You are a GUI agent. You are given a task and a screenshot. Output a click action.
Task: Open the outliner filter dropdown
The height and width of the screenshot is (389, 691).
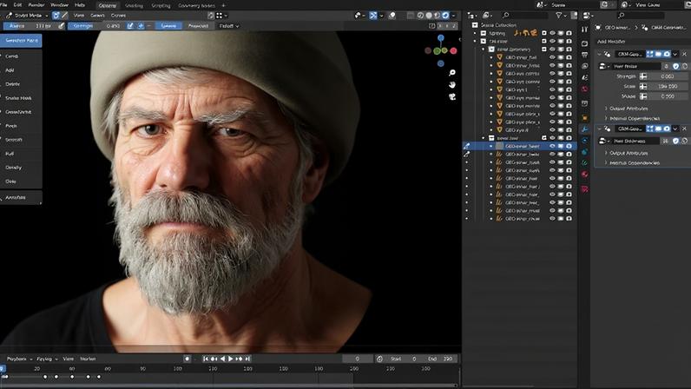561,16
